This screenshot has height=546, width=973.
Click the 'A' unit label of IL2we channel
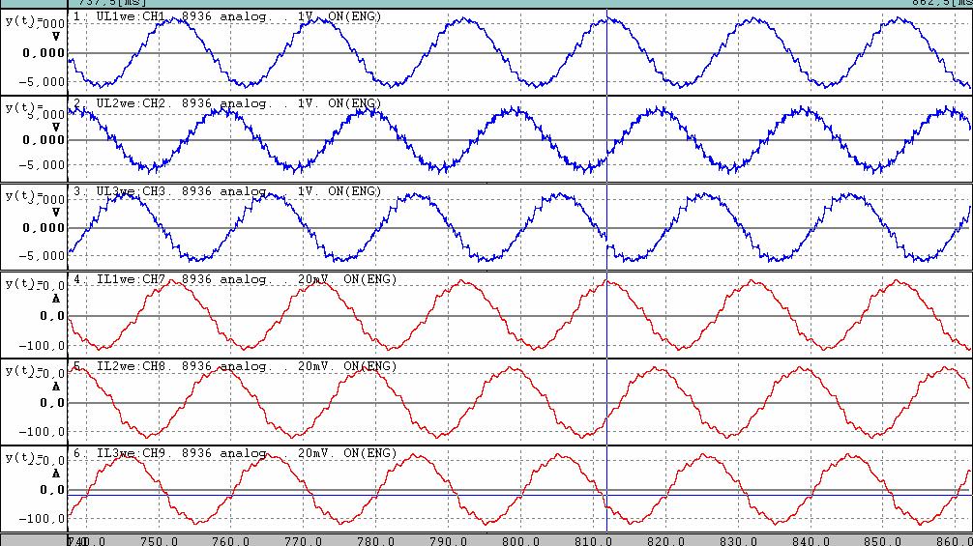56,387
